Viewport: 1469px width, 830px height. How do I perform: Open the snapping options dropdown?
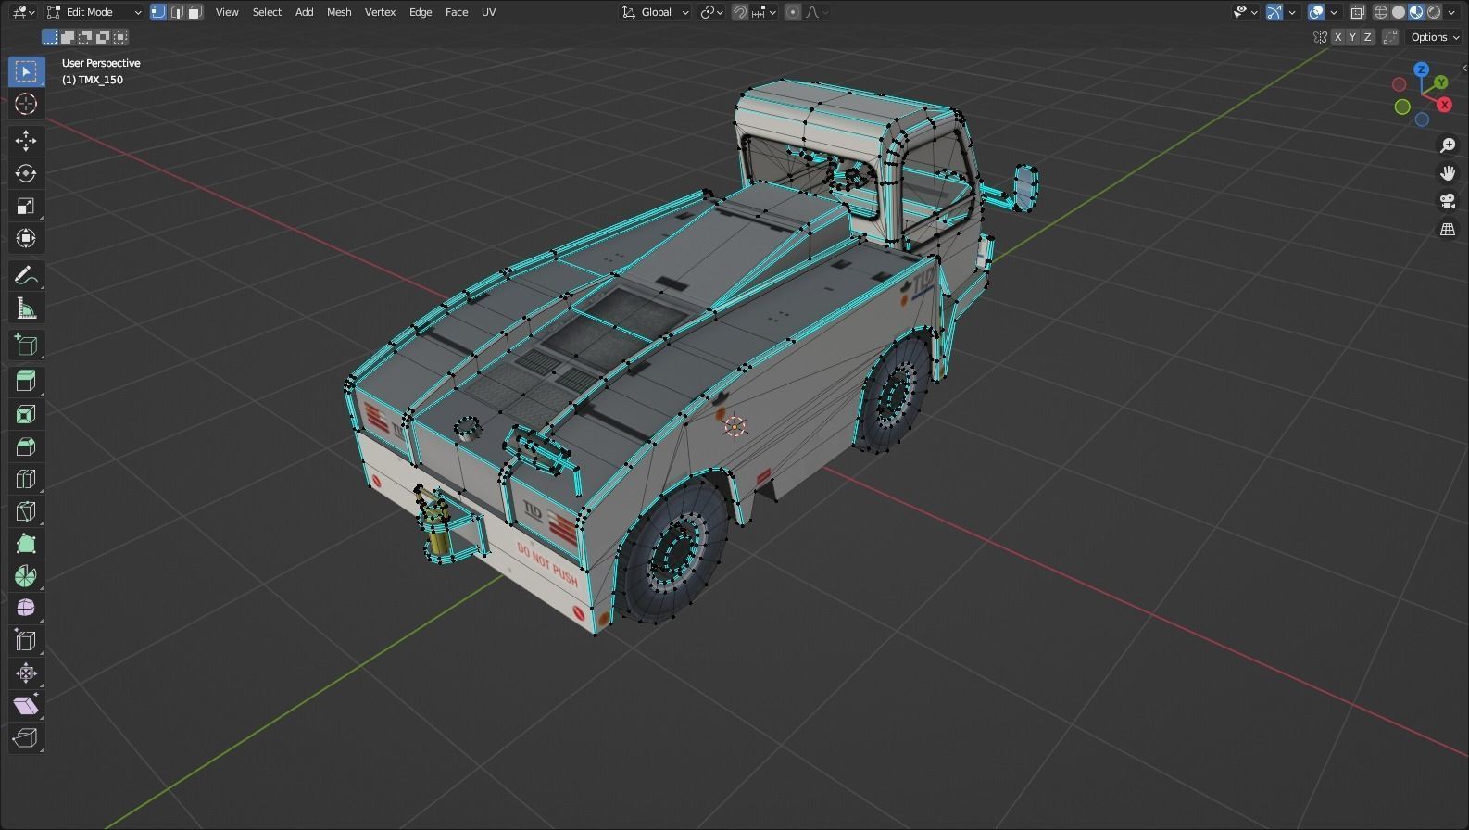(765, 12)
